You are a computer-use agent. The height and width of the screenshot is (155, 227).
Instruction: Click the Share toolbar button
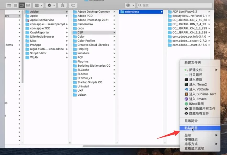pyautogui.click(x=62, y=5)
